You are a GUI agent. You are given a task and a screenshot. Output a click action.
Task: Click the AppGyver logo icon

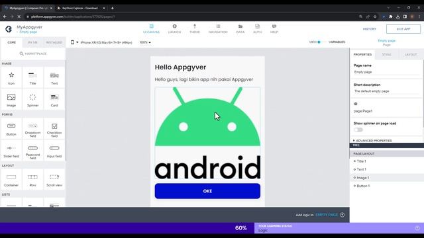click(9, 29)
